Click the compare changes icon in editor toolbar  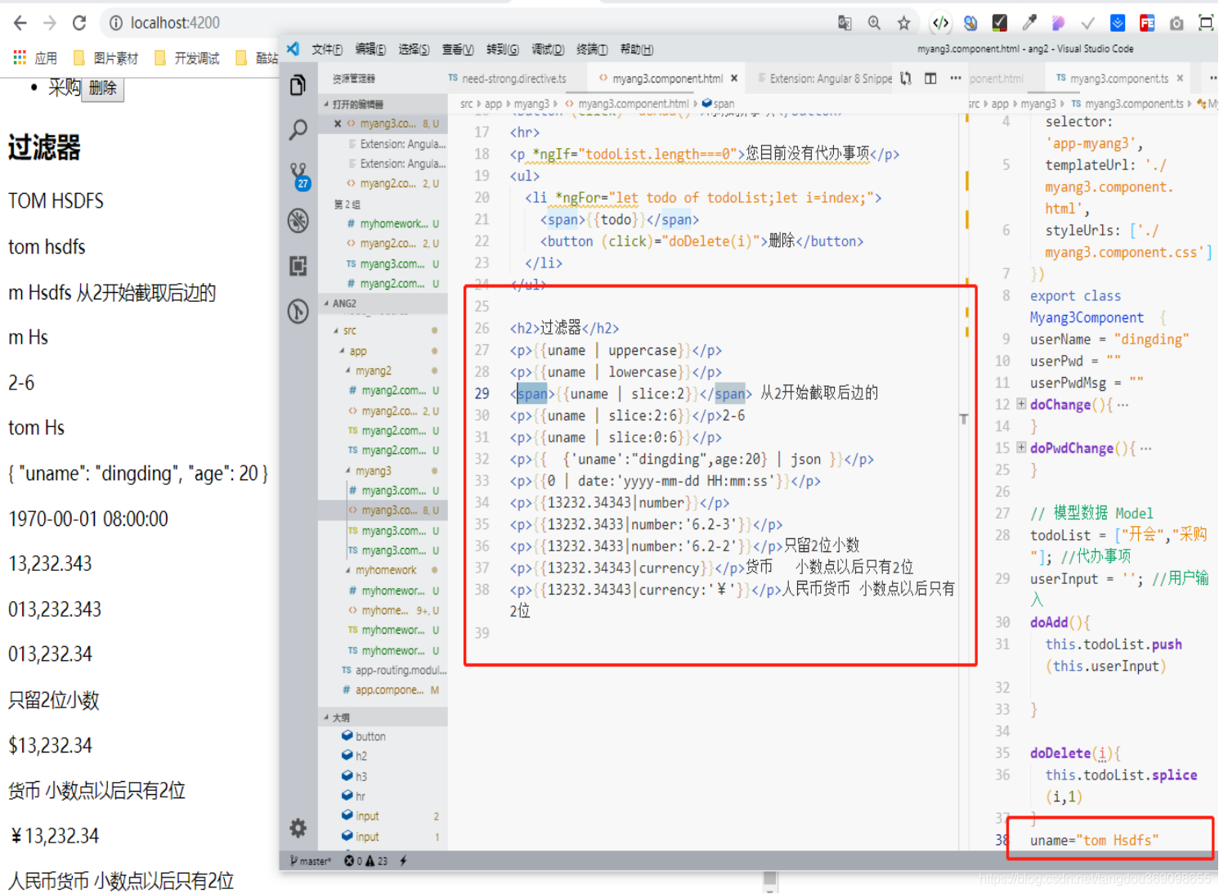click(x=906, y=79)
